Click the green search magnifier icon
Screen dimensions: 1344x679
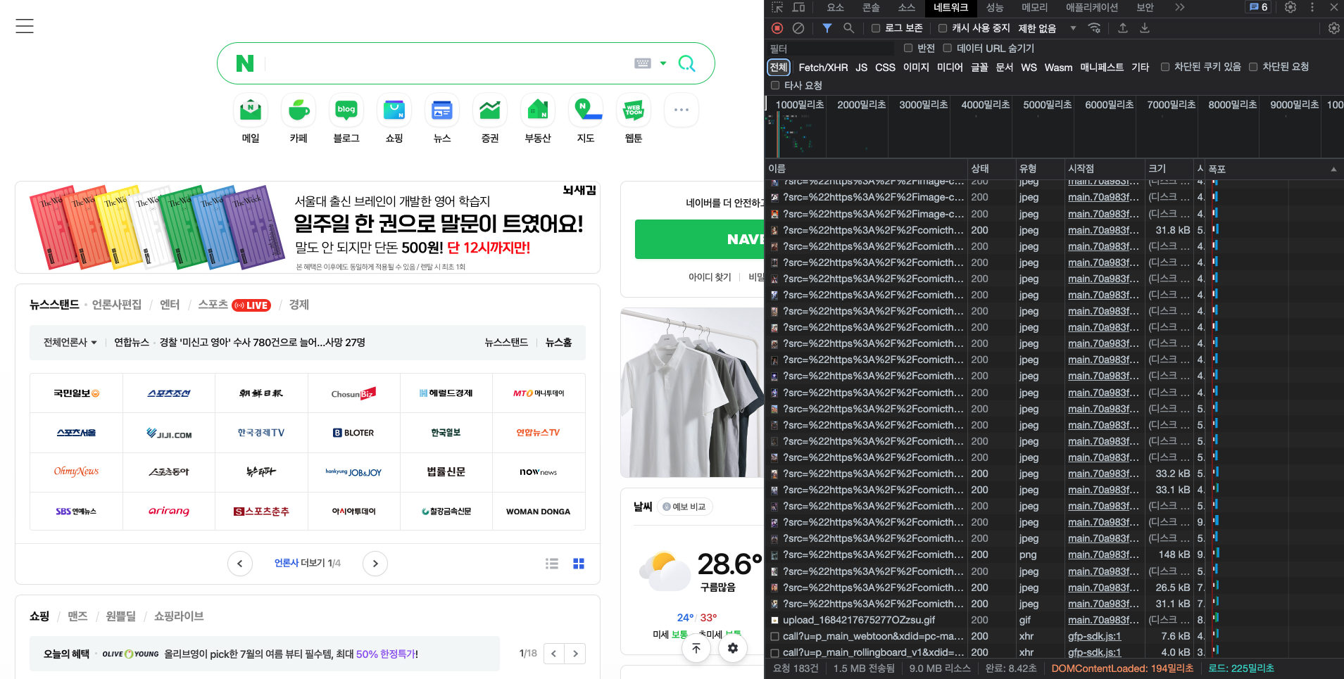(686, 63)
